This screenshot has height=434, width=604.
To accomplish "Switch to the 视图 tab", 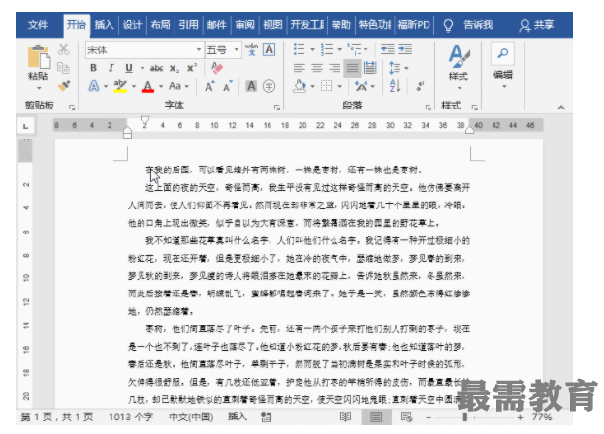I will pos(272,25).
